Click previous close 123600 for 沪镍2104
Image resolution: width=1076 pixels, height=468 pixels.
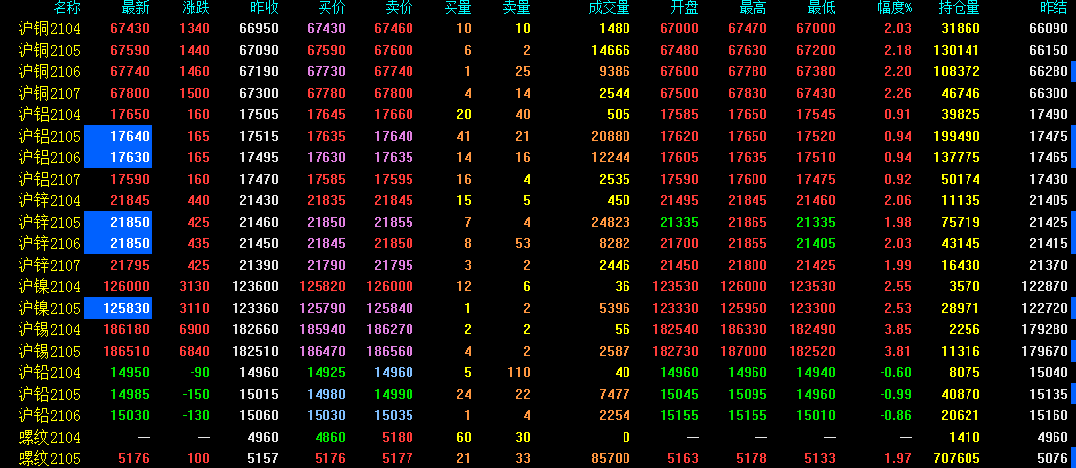pos(255,287)
